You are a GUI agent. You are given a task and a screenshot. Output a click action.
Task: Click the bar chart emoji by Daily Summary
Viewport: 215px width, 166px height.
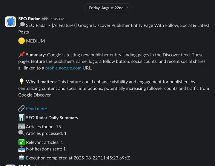coord(21,118)
